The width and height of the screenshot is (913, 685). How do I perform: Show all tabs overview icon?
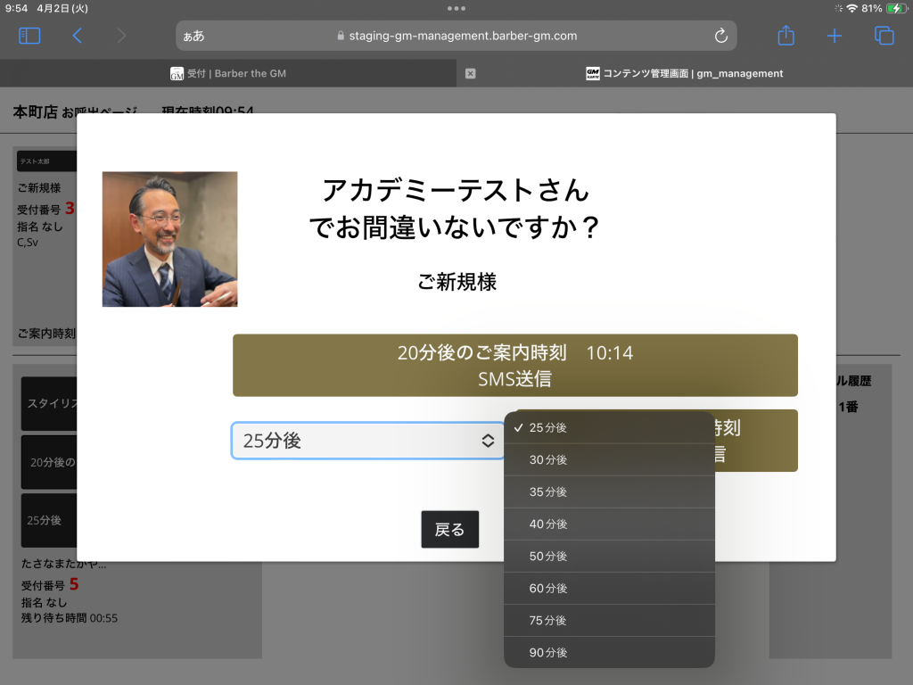tap(884, 36)
